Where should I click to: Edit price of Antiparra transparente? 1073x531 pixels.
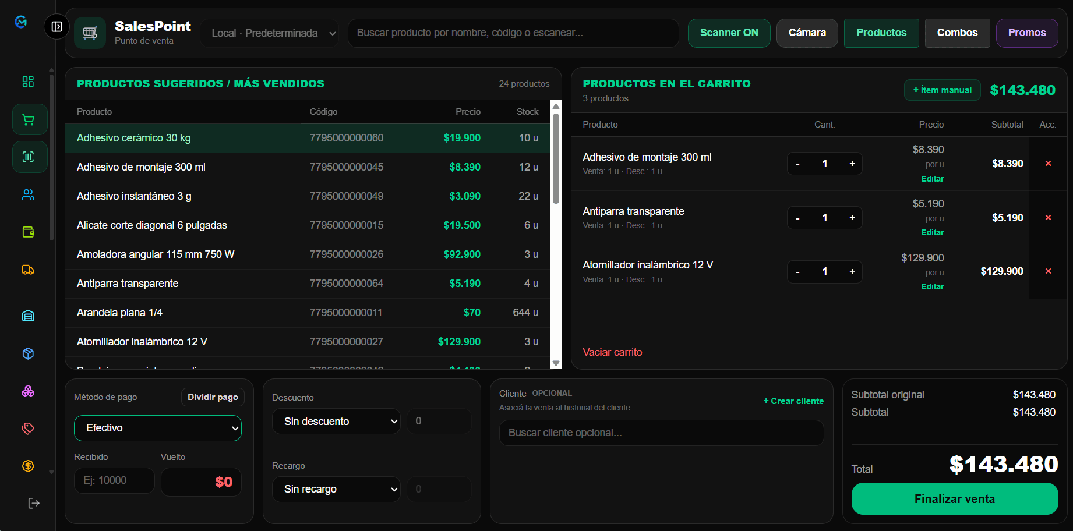click(932, 232)
